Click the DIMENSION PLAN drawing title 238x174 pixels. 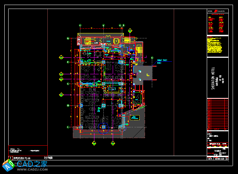tap(22, 158)
